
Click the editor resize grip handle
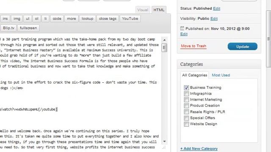pos(164,147)
